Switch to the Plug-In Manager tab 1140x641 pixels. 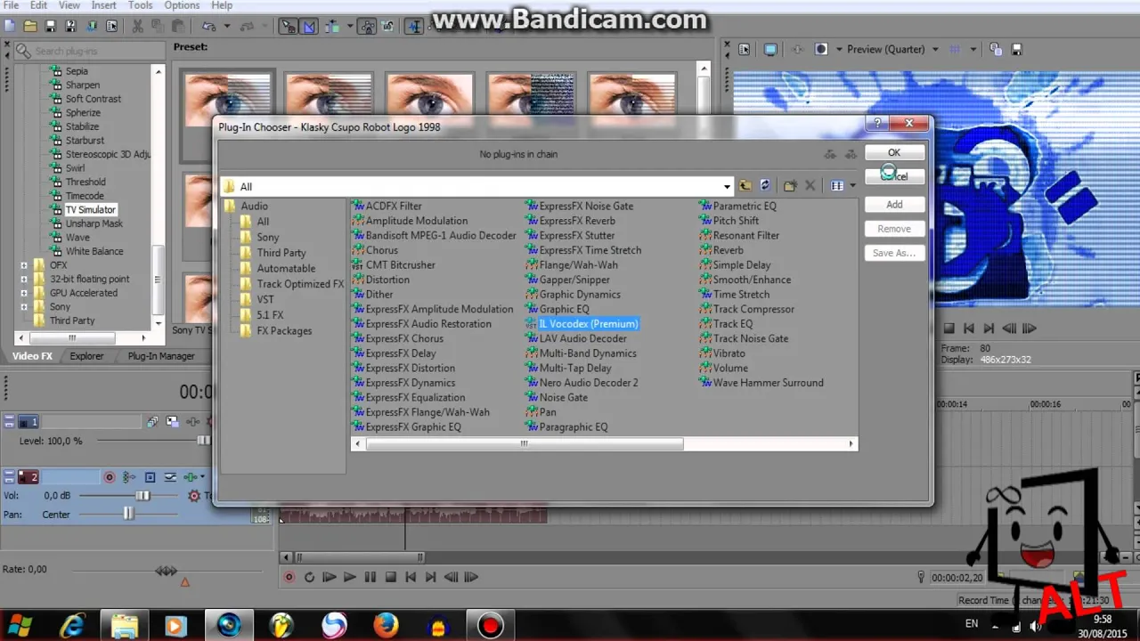[x=161, y=356]
